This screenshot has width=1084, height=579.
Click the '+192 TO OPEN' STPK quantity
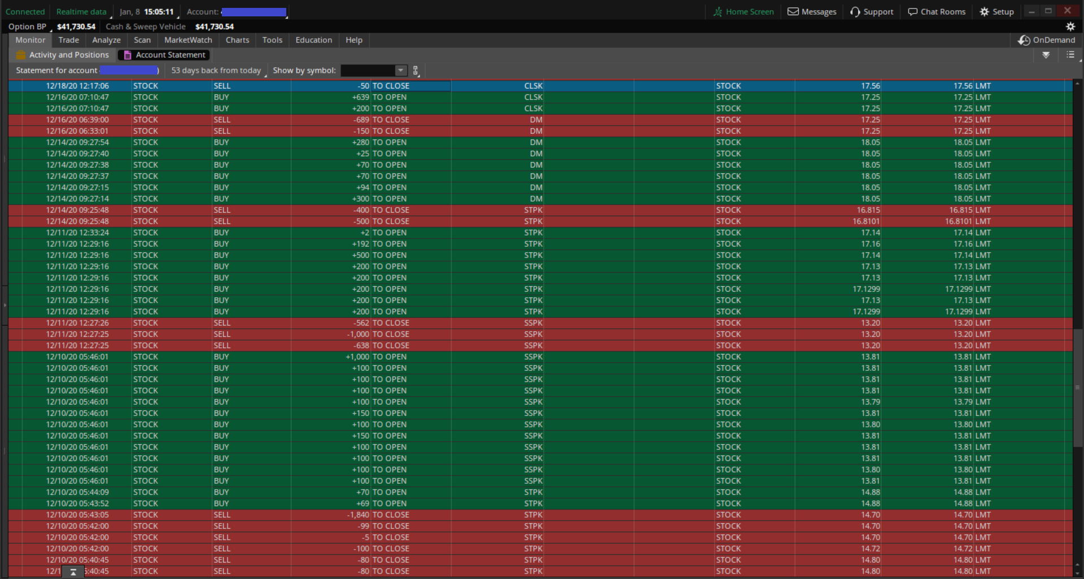pyautogui.click(x=379, y=244)
